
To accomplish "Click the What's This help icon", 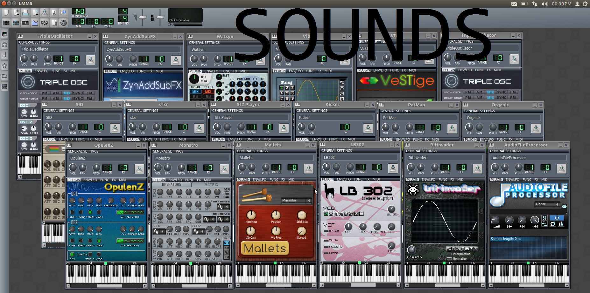I will point(64,13).
